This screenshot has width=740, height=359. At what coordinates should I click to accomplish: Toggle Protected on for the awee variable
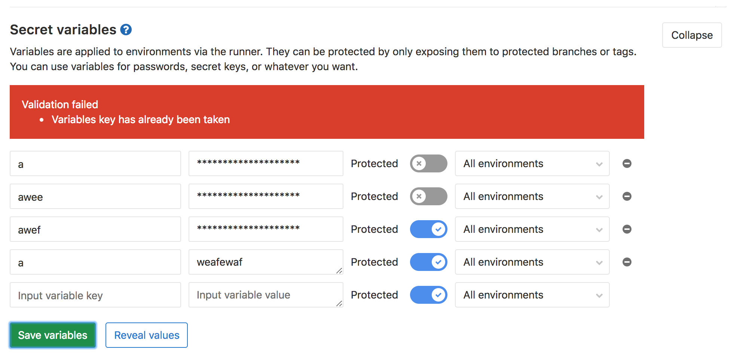coord(428,196)
